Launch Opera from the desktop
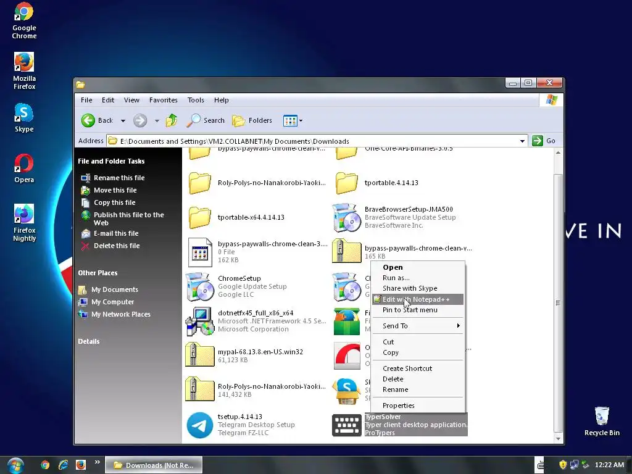Viewport: 632px width, 474px height. pyautogui.click(x=24, y=168)
